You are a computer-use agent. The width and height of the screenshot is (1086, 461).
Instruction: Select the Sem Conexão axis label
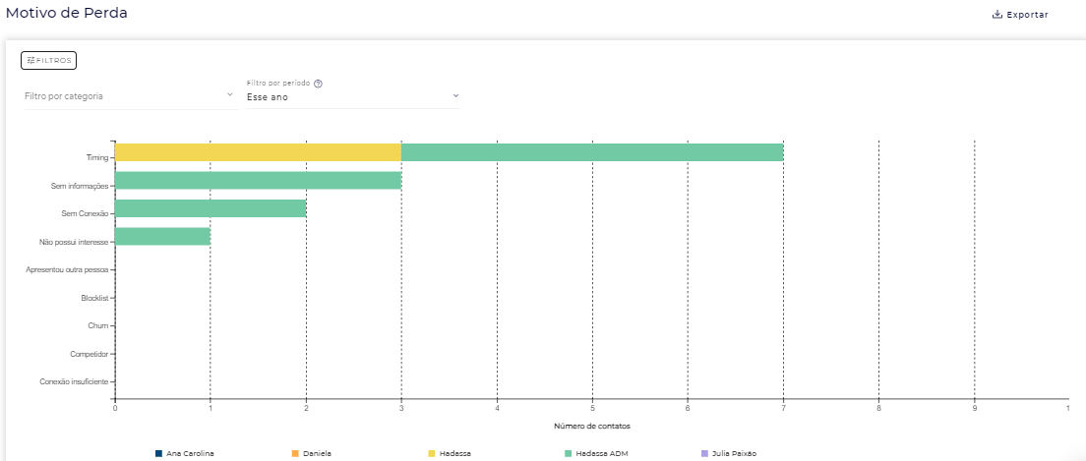click(x=86, y=214)
